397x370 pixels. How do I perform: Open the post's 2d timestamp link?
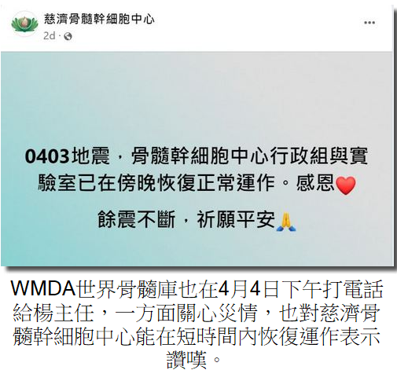point(50,36)
